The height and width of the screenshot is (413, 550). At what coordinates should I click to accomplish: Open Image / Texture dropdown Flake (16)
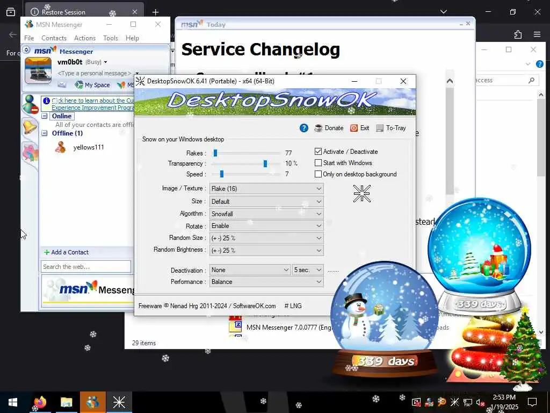(266, 189)
